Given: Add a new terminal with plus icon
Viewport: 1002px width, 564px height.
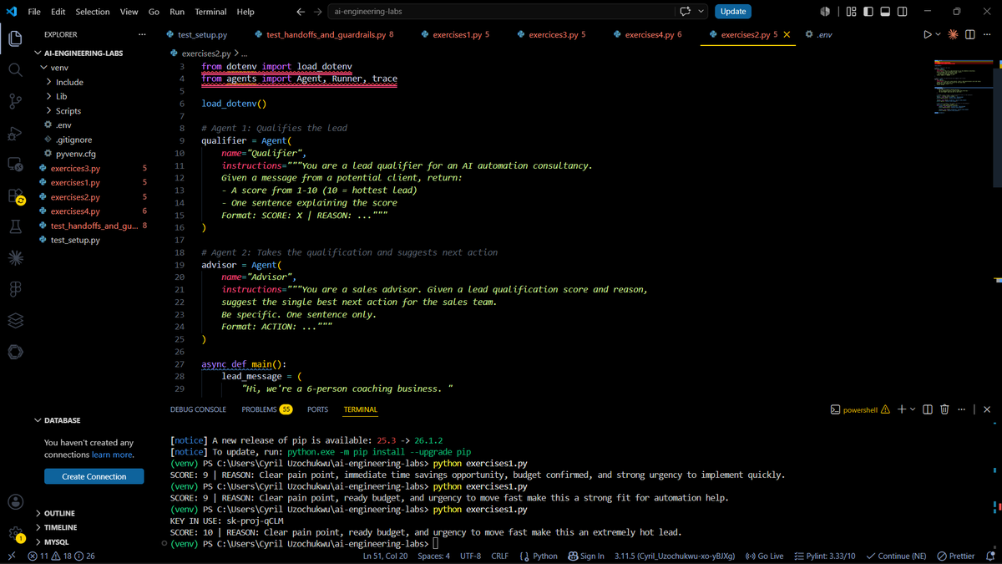Looking at the screenshot, I should click(901, 409).
